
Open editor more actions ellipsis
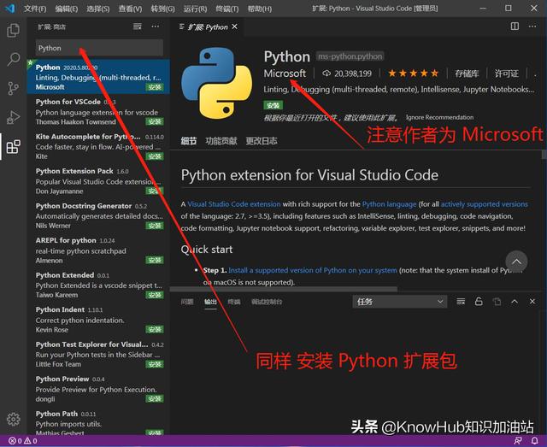532,26
